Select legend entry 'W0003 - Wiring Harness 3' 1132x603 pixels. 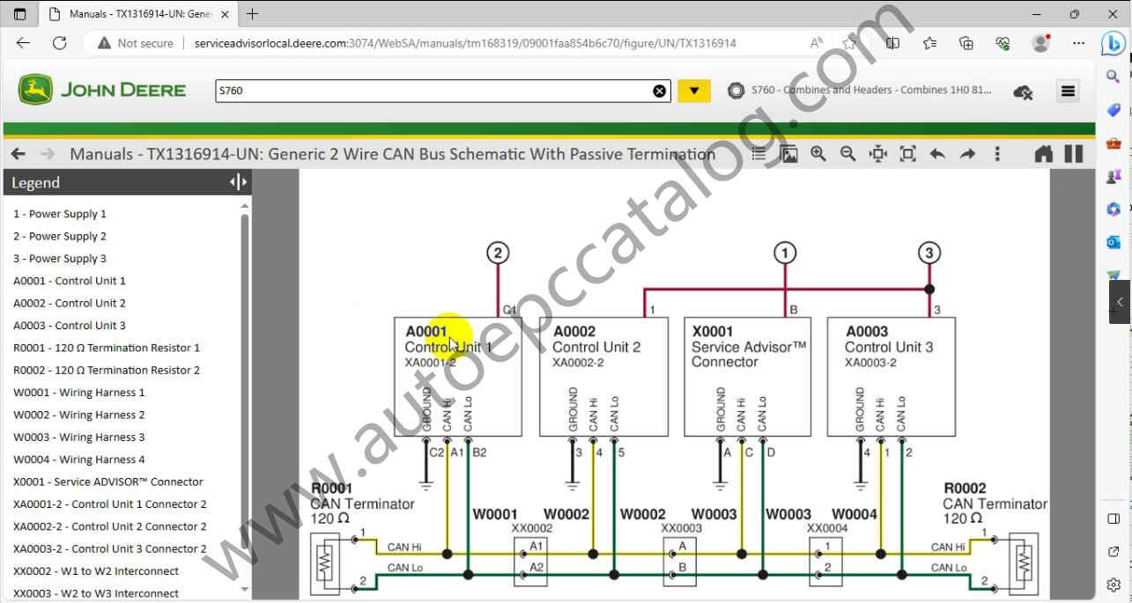(79, 438)
